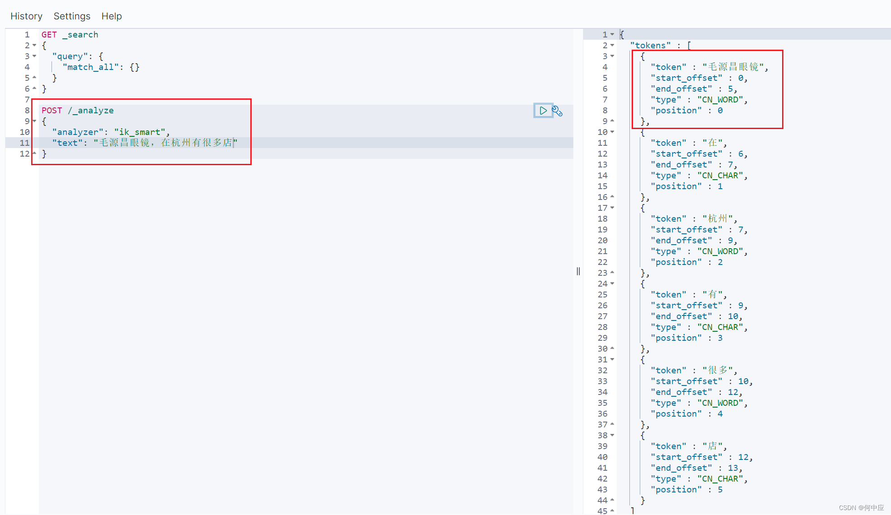Click the fold marker at output line 16
The image size is (891, 515).
coord(612,197)
